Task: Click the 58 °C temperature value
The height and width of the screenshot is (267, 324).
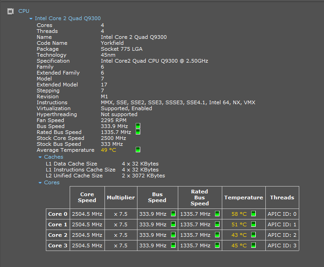Action: click(x=239, y=214)
